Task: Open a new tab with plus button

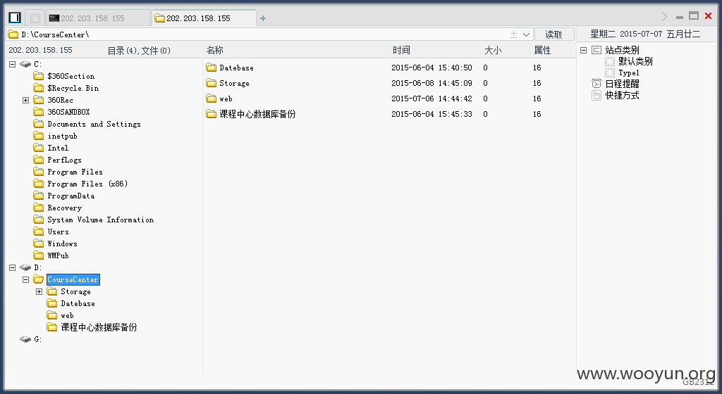Action: click(x=263, y=18)
